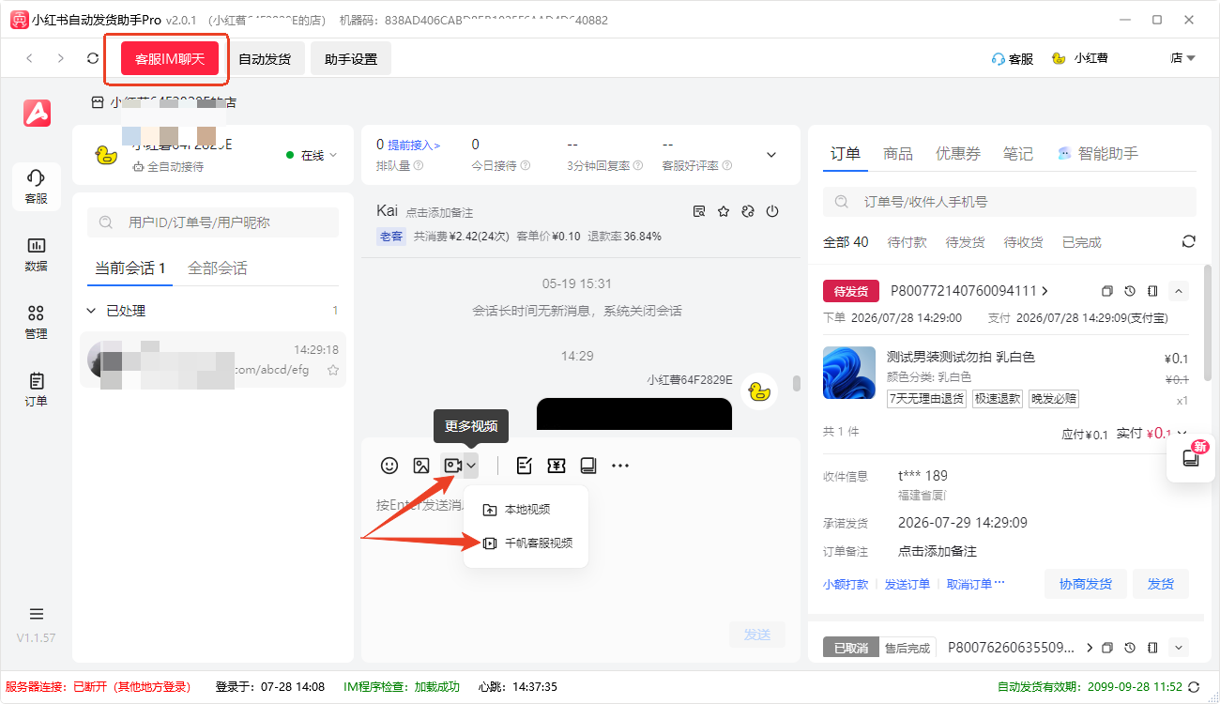The height and width of the screenshot is (704, 1220).
Task: Click the floating book icon with 新 badge
Action: [1191, 458]
